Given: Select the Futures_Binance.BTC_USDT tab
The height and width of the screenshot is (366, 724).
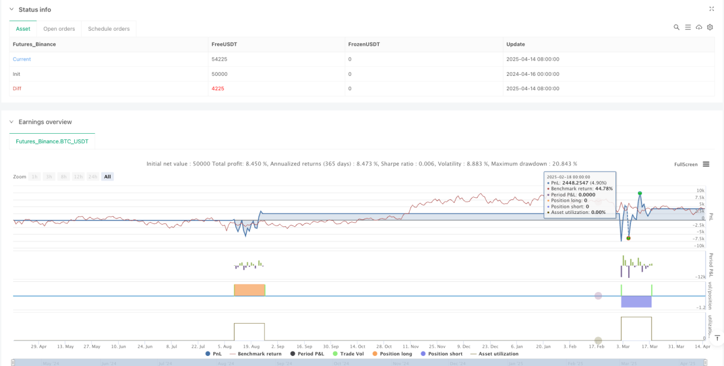Looking at the screenshot, I should (x=52, y=141).
